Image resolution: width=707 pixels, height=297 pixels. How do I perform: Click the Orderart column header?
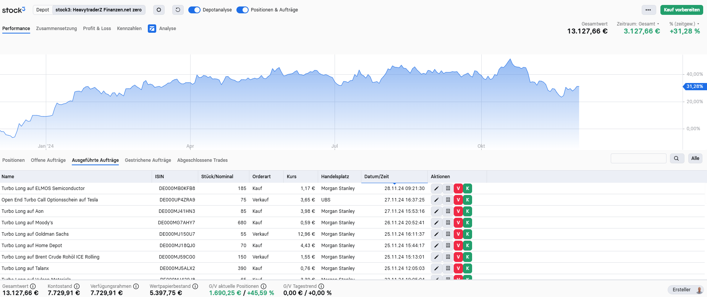coord(266,177)
